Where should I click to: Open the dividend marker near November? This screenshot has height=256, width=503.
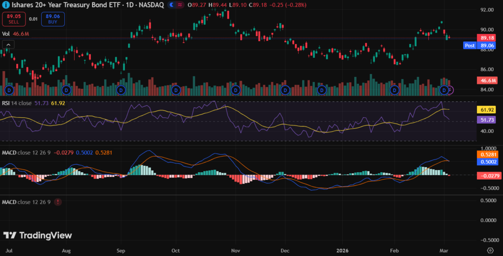click(x=236, y=90)
